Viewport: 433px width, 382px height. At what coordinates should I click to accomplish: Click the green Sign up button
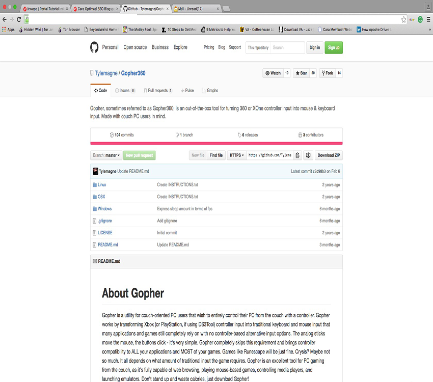click(x=334, y=47)
